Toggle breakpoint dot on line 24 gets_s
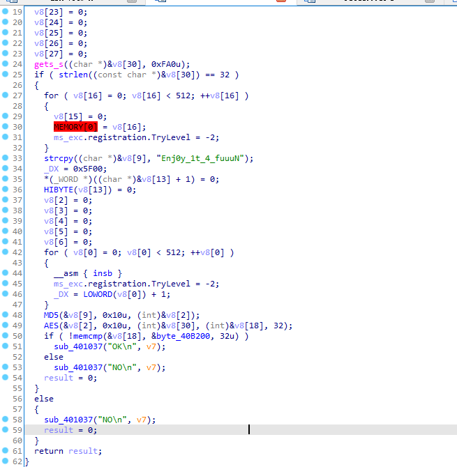 point(6,64)
